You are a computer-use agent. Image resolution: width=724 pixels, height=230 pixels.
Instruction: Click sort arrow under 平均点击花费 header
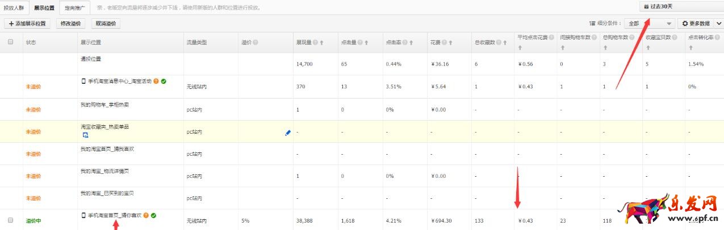point(520,48)
